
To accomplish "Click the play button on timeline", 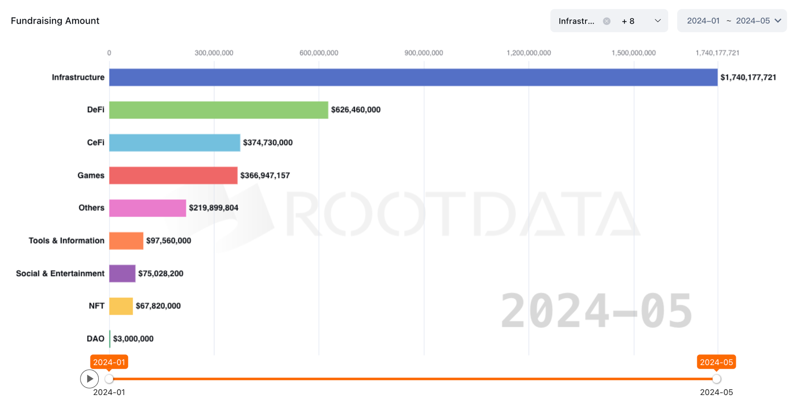I will pos(90,379).
